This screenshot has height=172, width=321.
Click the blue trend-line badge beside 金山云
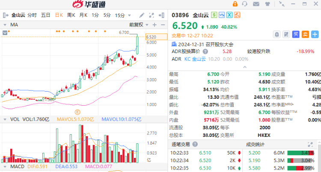pos(222,15)
